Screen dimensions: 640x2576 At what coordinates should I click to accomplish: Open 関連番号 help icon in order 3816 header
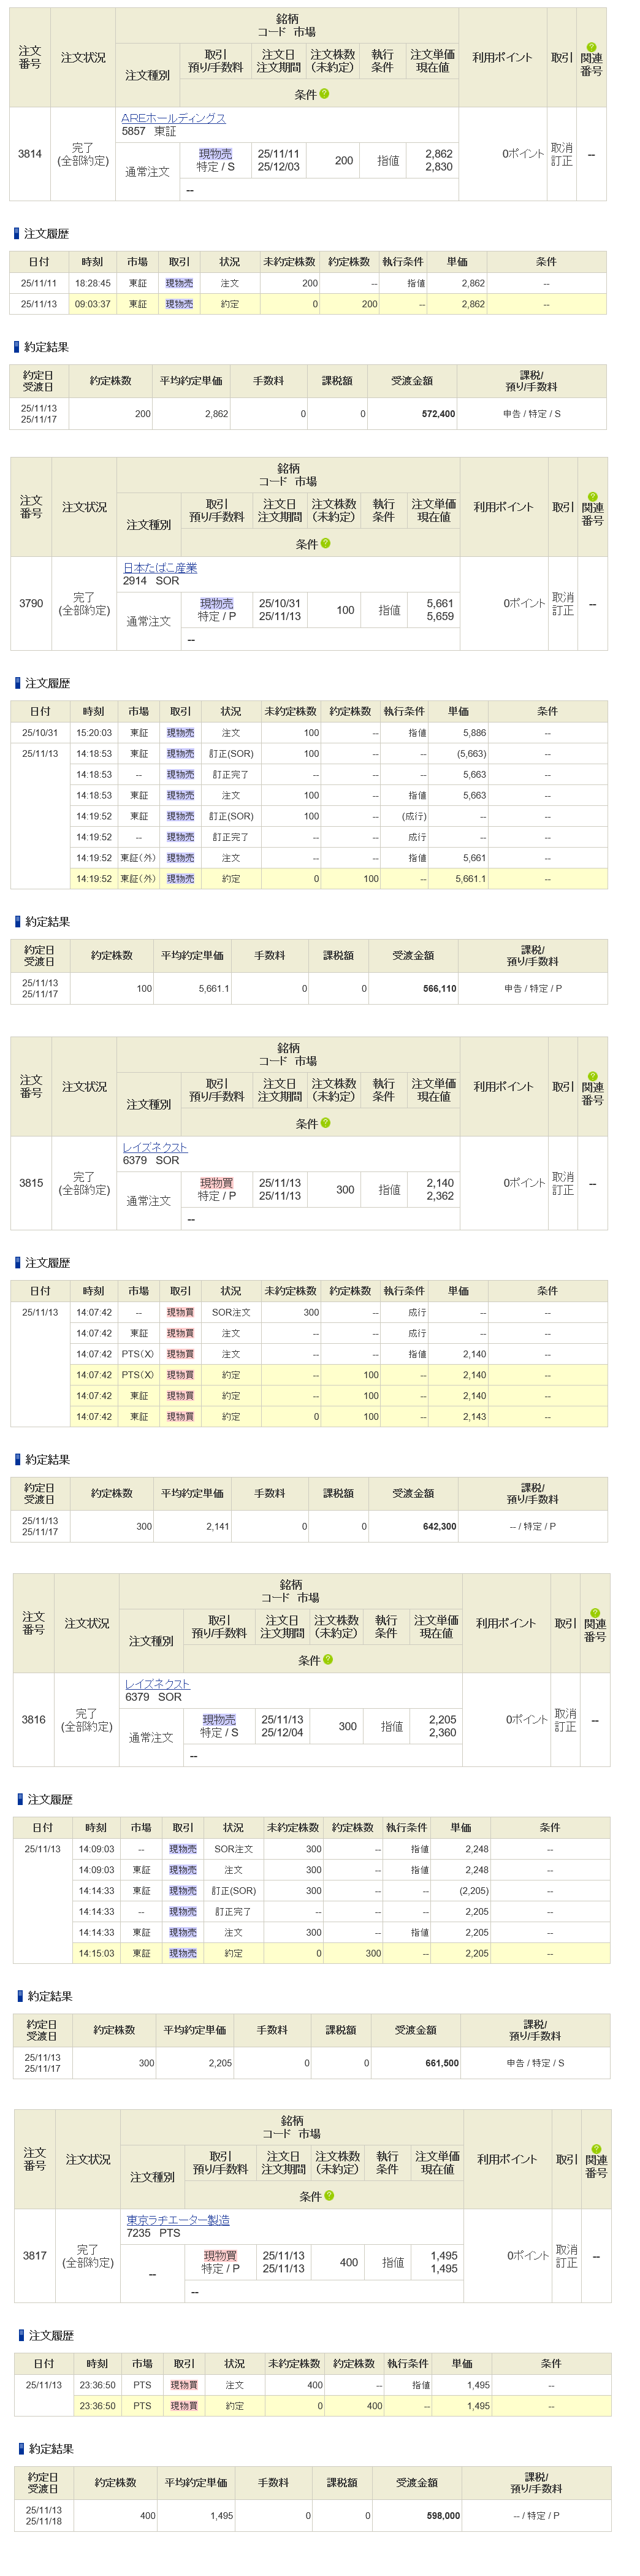tap(595, 1612)
